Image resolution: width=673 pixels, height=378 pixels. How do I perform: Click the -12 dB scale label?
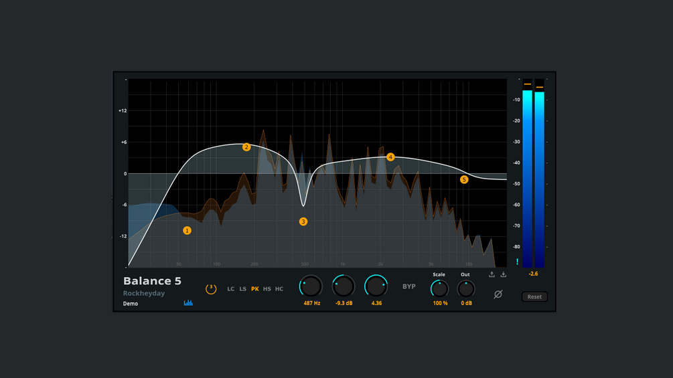[123, 236]
